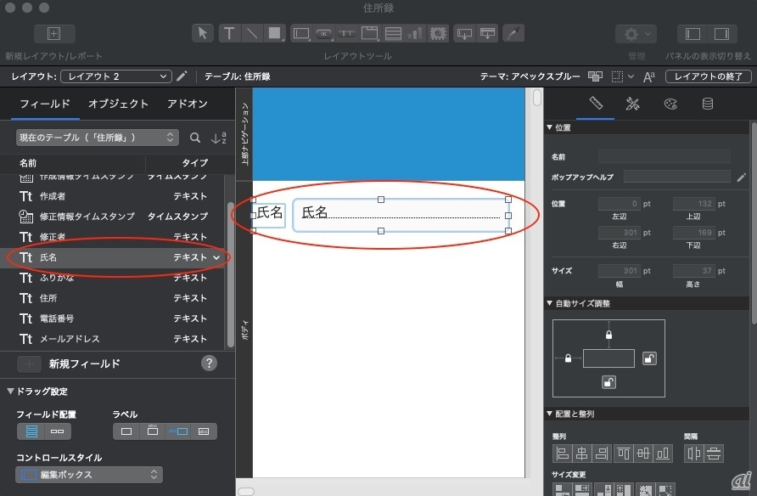Select the line drawing tool
The image size is (757, 496).
tap(252, 33)
